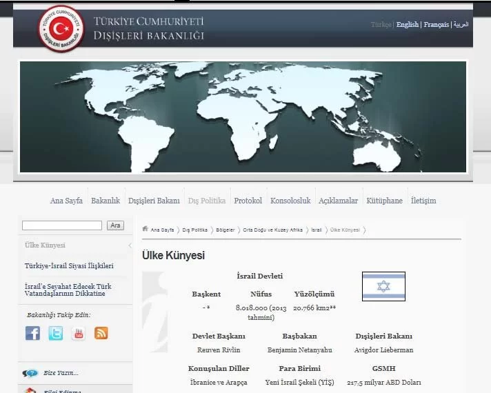This screenshot has height=393, width=491.
Task: Click the Bize Yazın speech bubble icon
Action: 30,373
